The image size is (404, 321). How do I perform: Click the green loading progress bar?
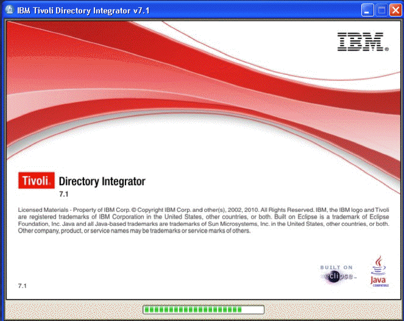click(204, 309)
